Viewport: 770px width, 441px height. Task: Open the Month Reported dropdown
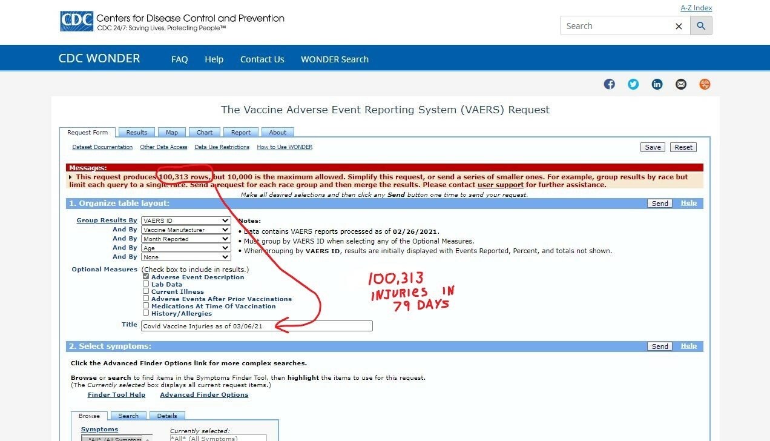point(186,239)
